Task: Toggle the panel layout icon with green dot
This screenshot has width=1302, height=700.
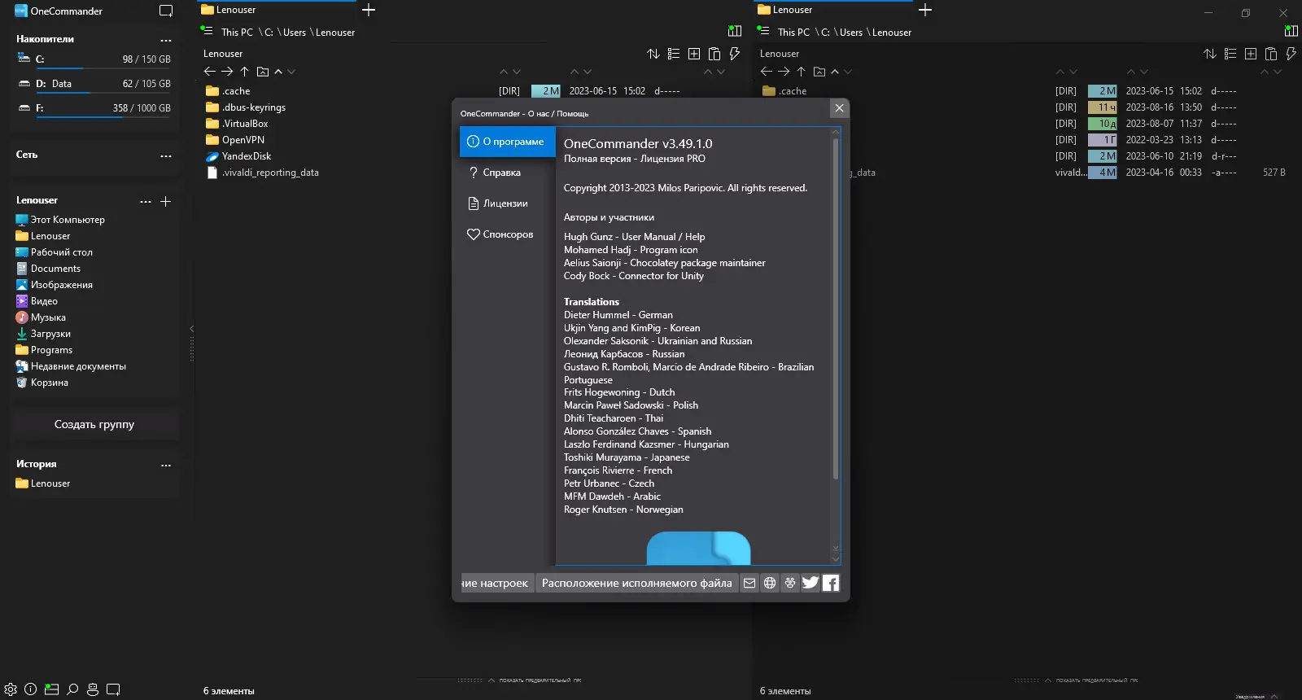Action: tap(51, 689)
